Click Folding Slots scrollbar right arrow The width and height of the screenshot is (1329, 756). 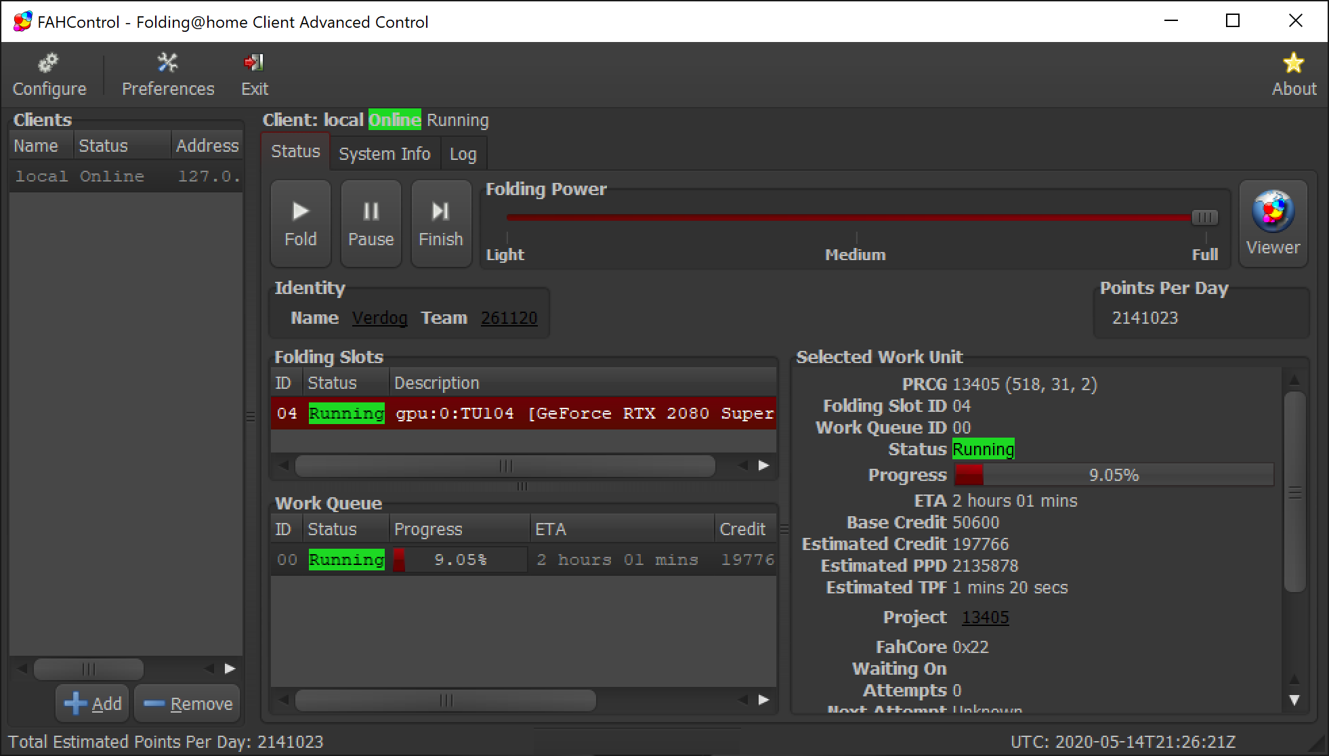click(763, 465)
